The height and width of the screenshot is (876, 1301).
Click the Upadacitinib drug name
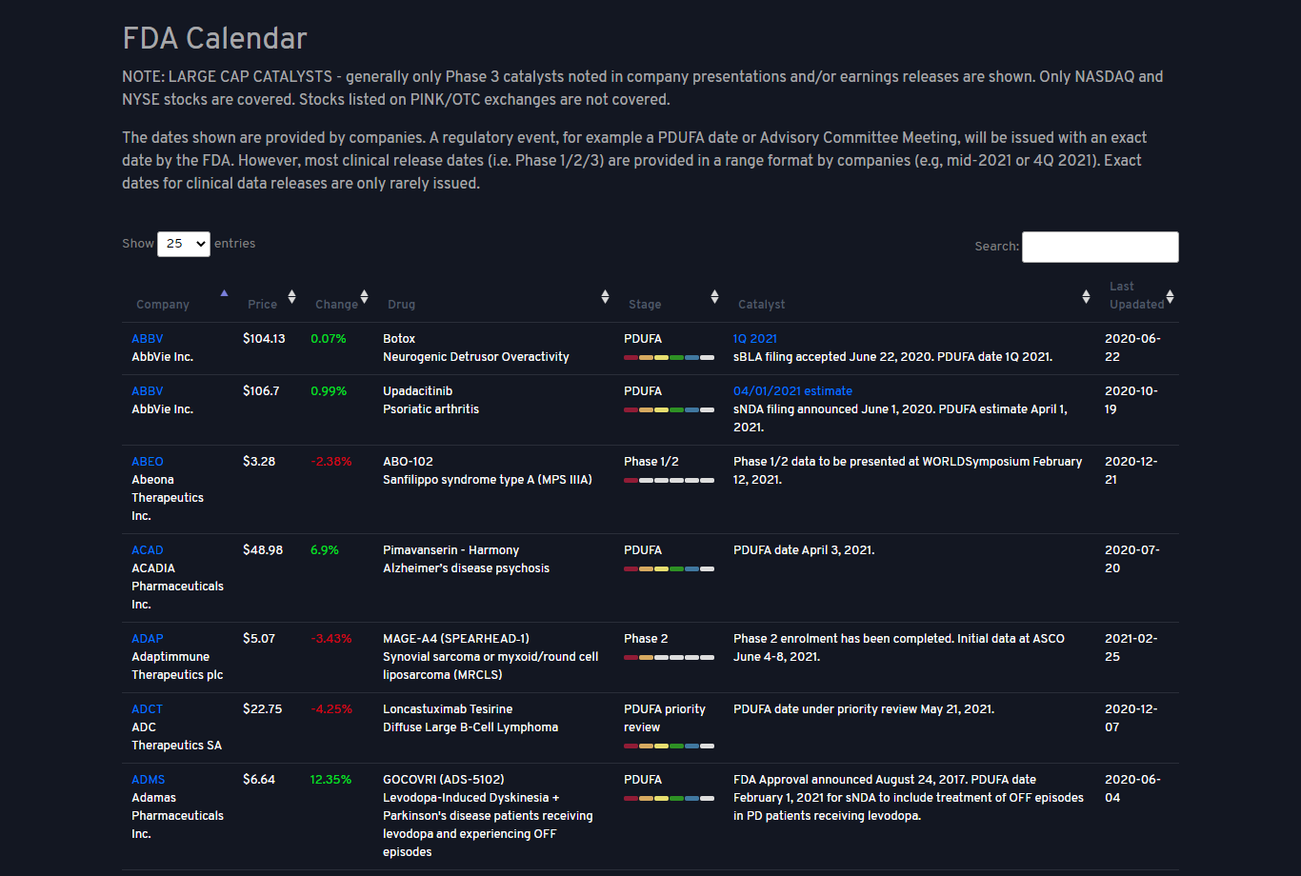tap(417, 391)
